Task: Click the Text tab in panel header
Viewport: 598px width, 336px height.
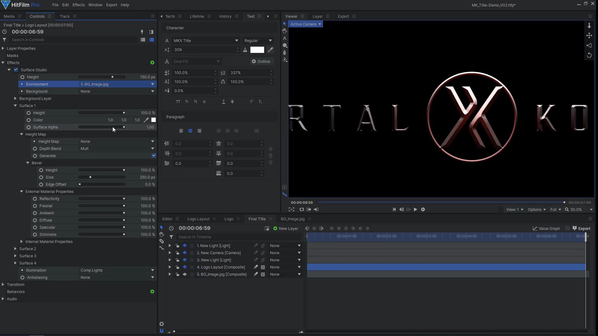Action: click(x=250, y=16)
